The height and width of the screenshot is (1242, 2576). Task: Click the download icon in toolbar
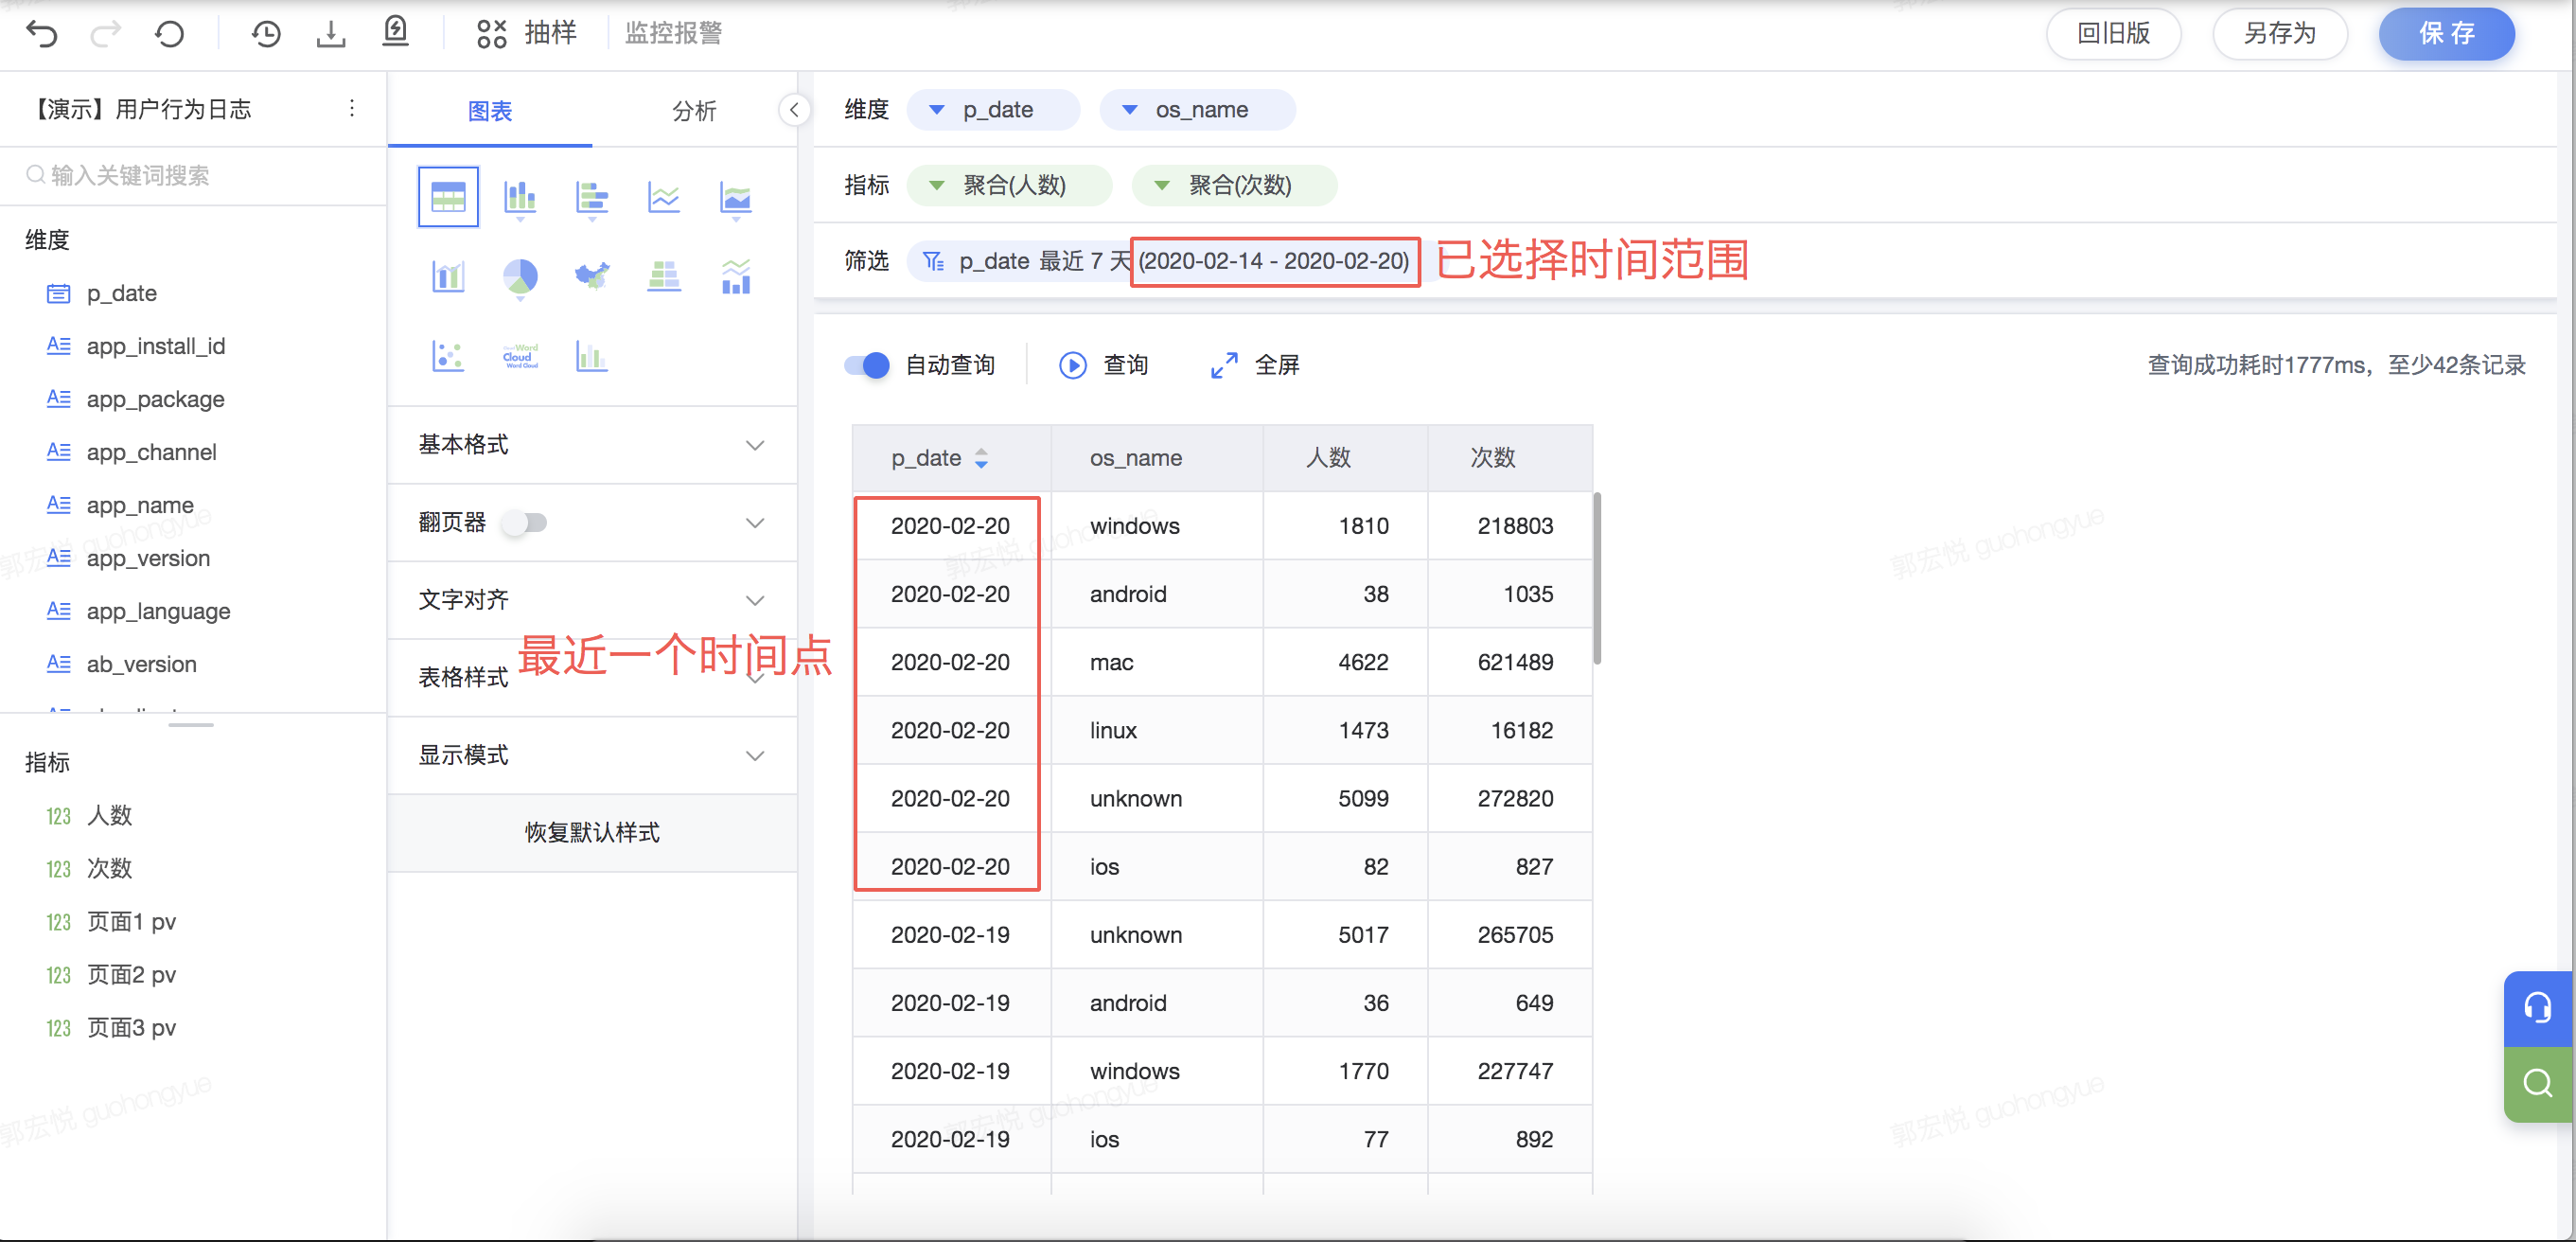(331, 34)
